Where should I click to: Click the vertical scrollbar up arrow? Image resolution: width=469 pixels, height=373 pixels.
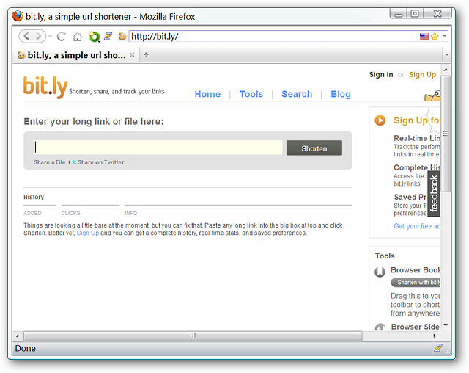(x=446, y=70)
